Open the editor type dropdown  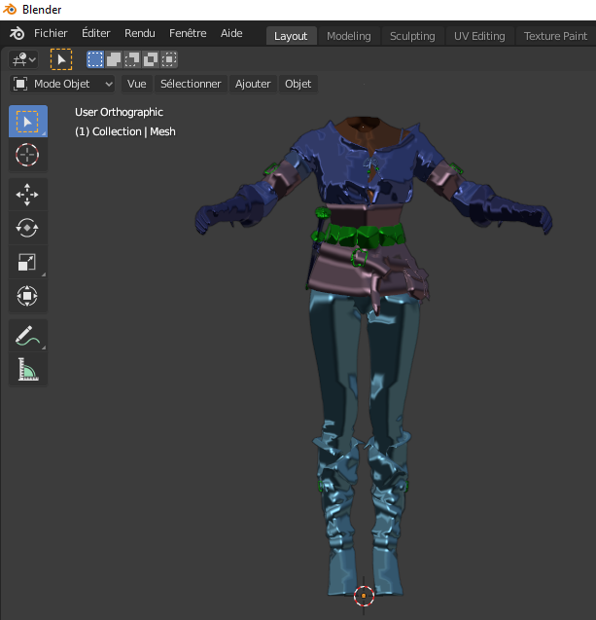click(x=23, y=60)
